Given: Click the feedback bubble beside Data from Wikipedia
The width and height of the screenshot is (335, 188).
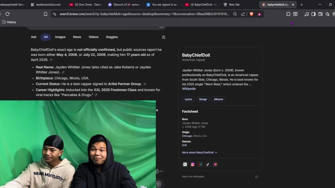Looking at the screenshot, I should pyautogui.click(x=256, y=177).
